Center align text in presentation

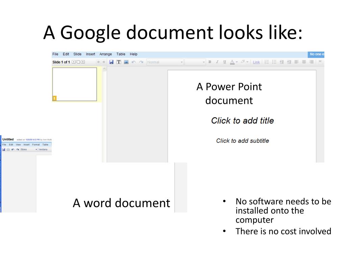pos(304,62)
